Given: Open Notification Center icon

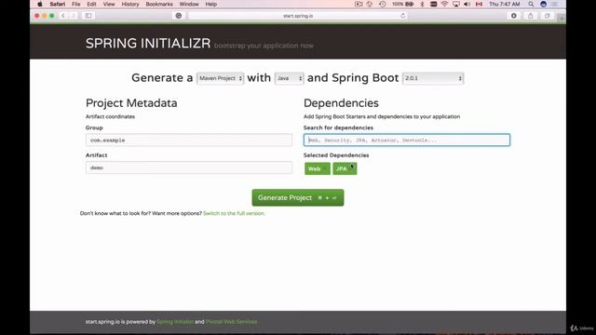Looking at the screenshot, I should coord(555,4).
